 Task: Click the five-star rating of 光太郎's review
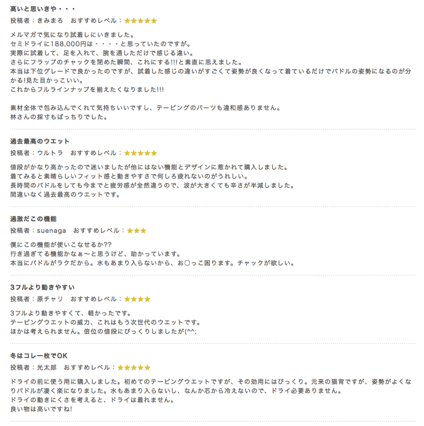coord(134,368)
